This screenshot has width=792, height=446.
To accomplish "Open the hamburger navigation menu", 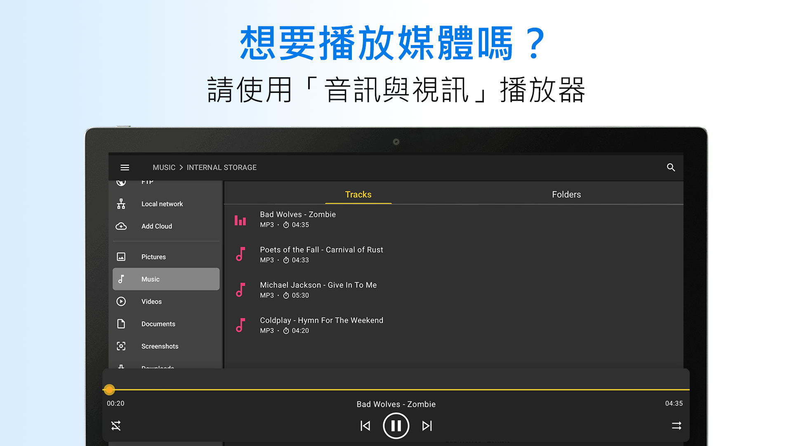I will [125, 167].
